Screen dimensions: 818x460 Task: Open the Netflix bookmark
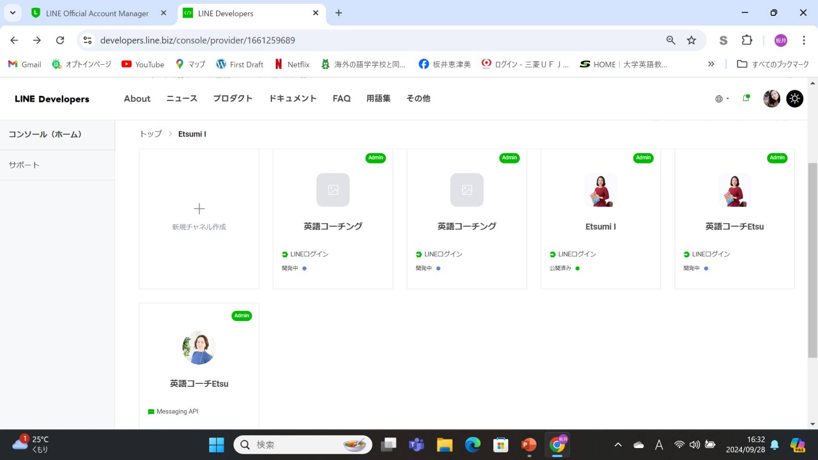(x=292, y=64)
